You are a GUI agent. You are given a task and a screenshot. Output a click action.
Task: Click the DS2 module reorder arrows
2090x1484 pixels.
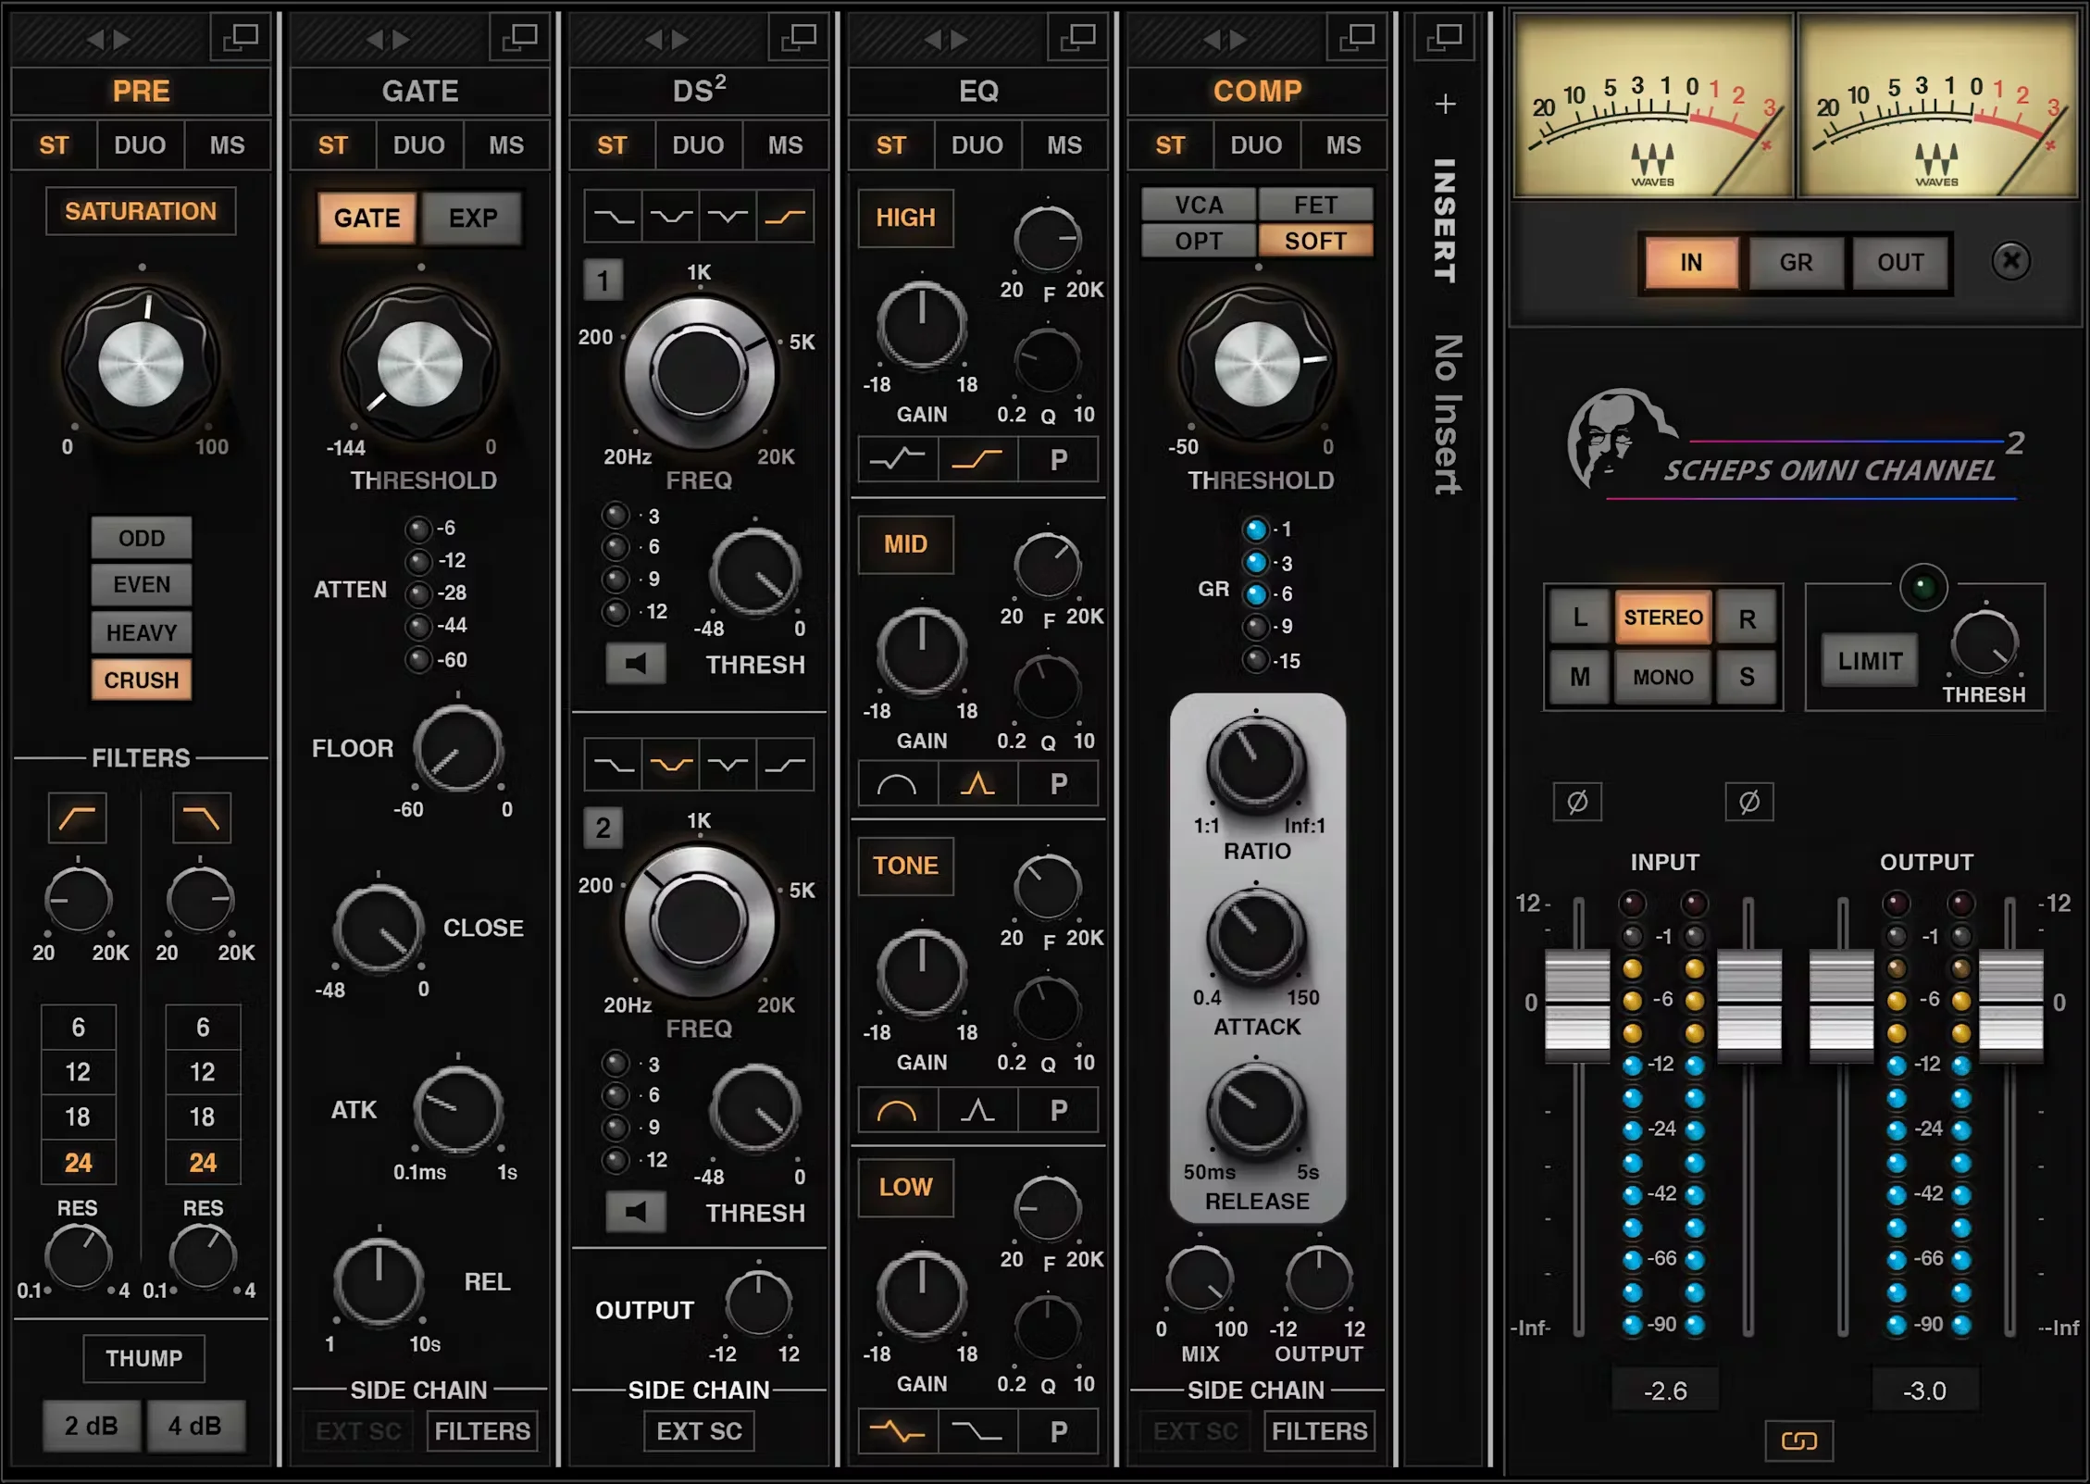tap(667, 39)
